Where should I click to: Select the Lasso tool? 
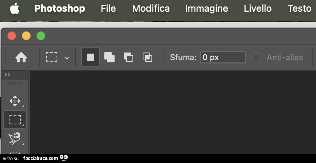click(x=15, y=139)
